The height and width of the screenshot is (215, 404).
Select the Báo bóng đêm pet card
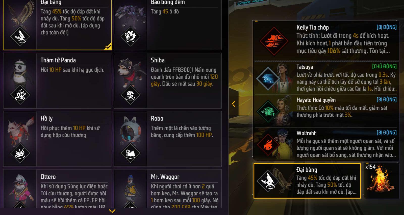point(168,25)
